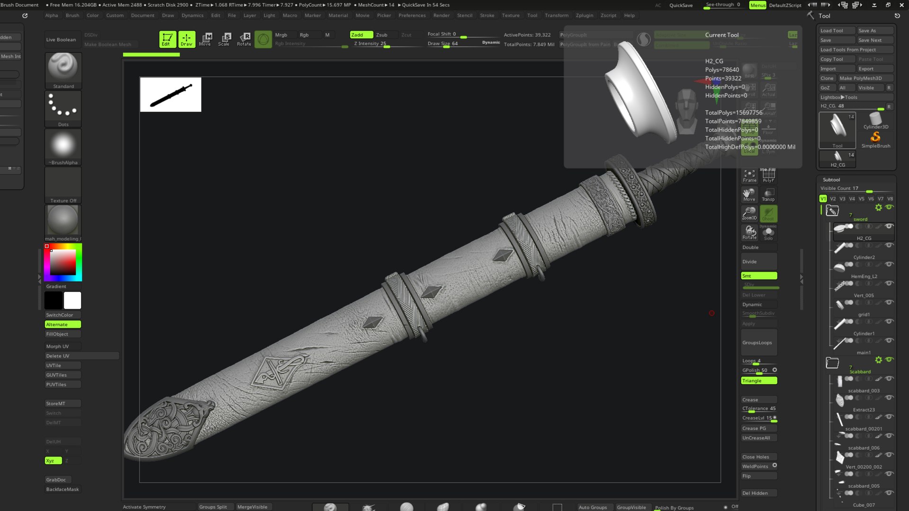Enable the Zsub mode

pos(382,35)
